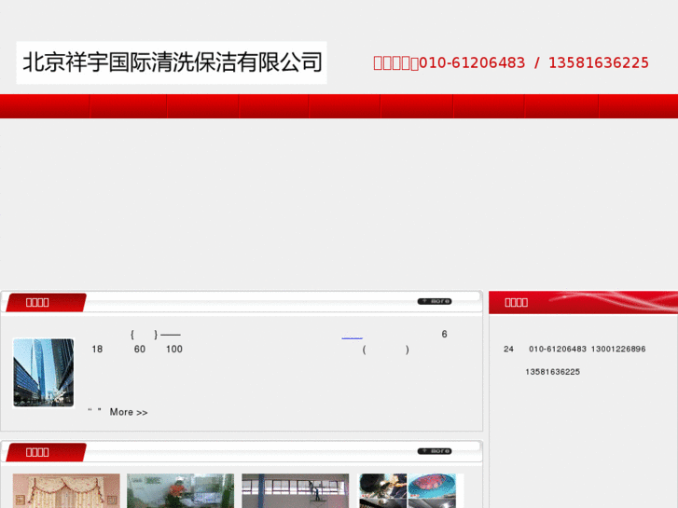The image size is (678, 508).
Task: Open the thumbnail of hall with large windows
Action: pyautogui.click(x=296, y=490)
